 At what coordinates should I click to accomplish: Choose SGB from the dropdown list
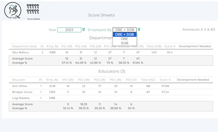pos(124,43)
